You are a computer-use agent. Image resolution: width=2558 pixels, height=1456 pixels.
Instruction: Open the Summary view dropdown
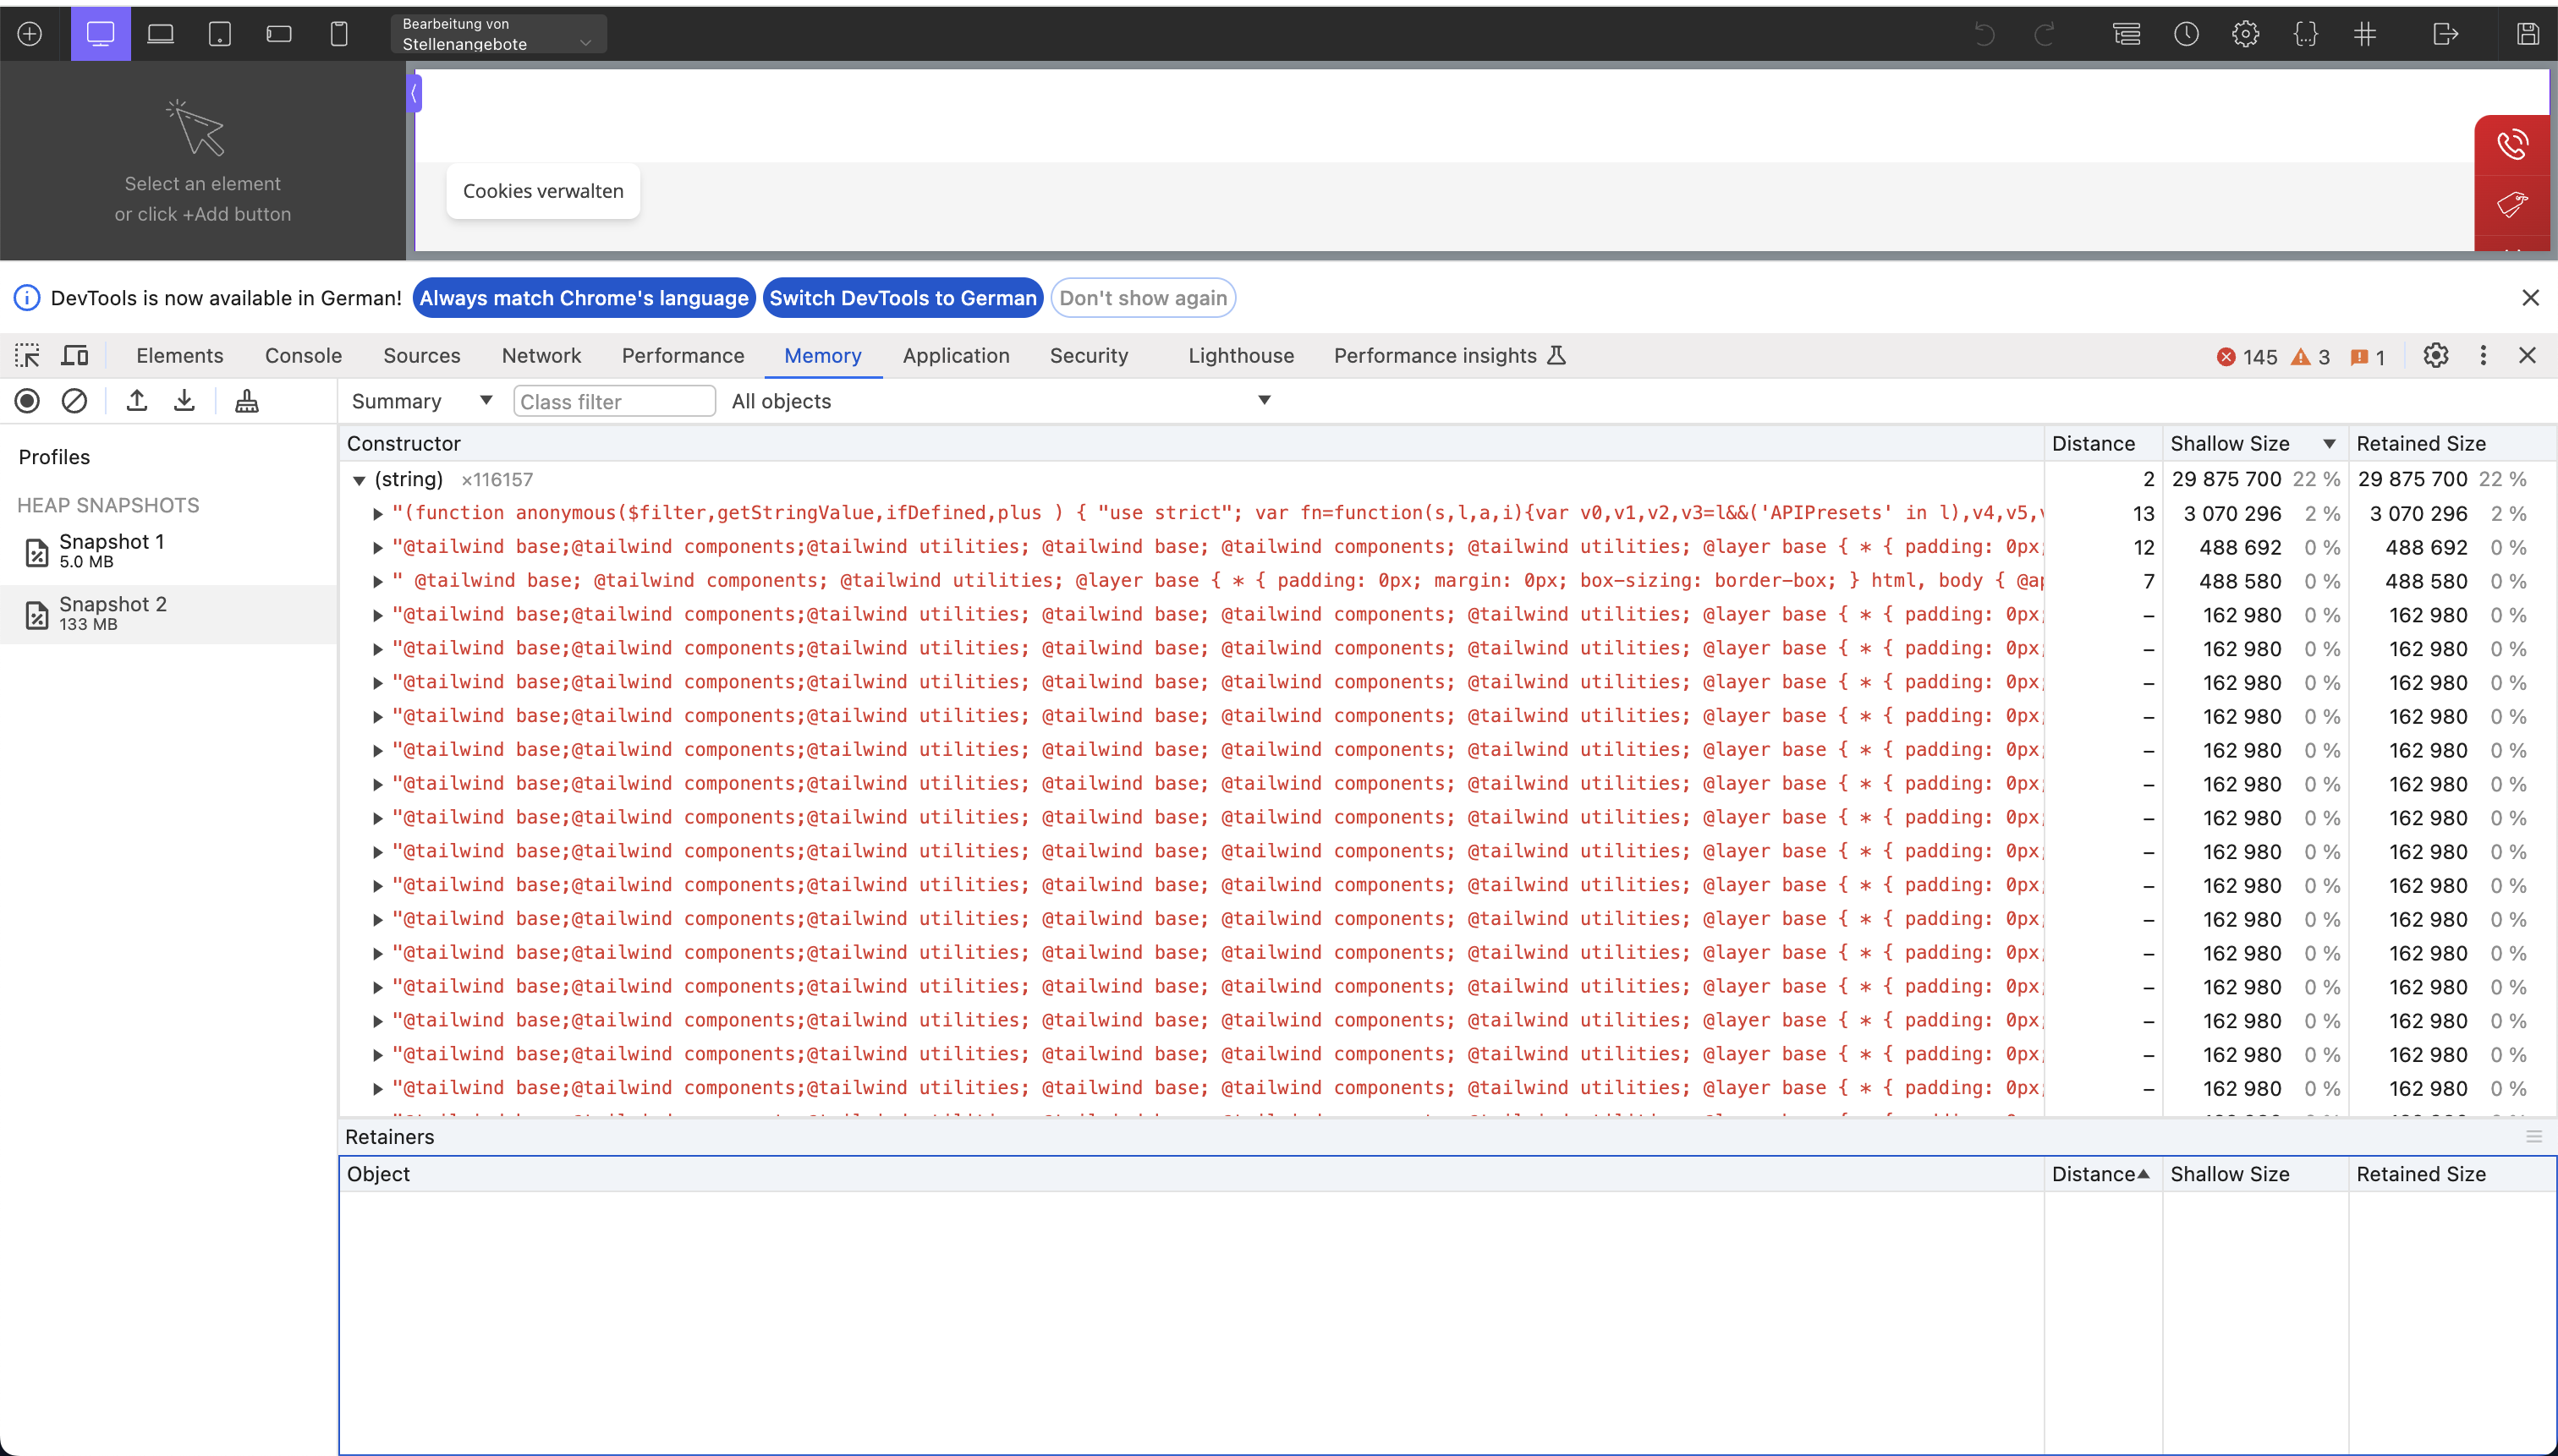[421, 401]
